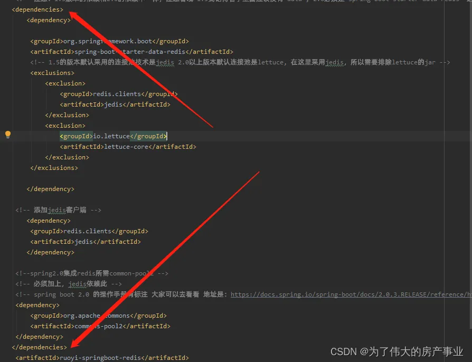Click the commons-pool2 artifactId line
The width and height of the screenshot is (472, 362).
(x=100, y=326)
